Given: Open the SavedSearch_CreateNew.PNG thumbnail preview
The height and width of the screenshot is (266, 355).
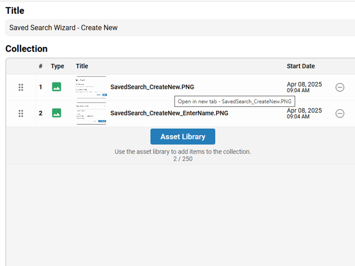Looking at the screenshot, I should [91, 87].
